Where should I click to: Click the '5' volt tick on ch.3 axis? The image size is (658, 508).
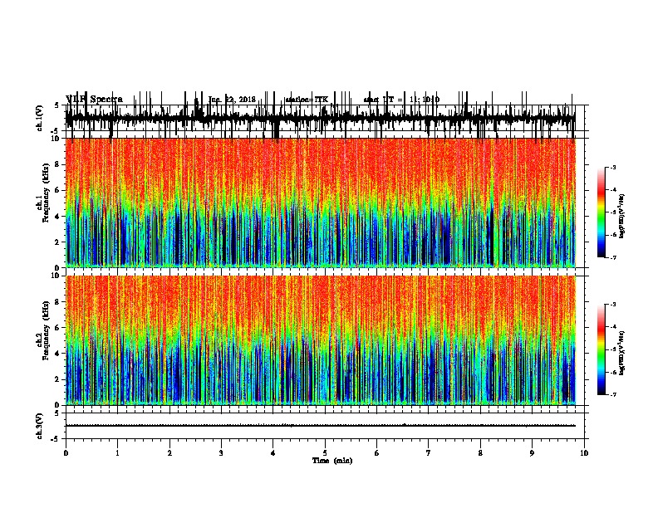tap(58, 413)
